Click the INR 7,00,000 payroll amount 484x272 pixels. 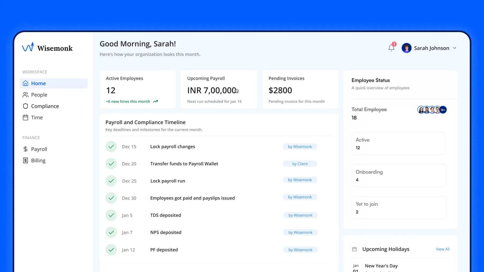coord(212,90)
